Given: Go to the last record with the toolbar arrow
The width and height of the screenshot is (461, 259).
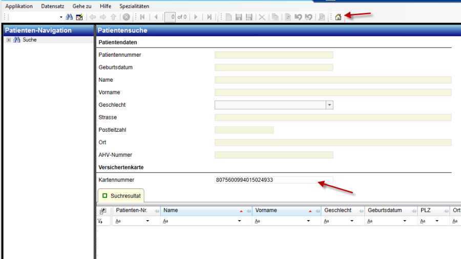Looking at the screenshot, I should point(209,17).
